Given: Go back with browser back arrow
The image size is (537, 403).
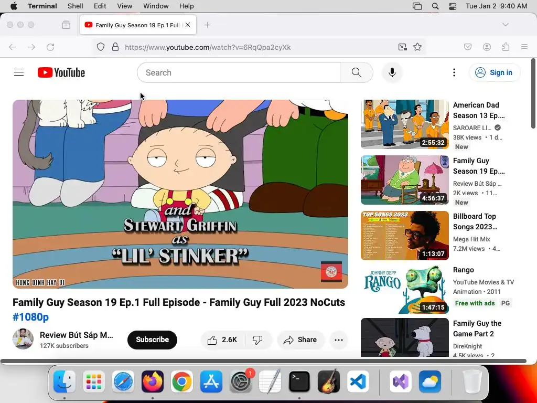Looking at the screenshot, I should pyautogui.click(x=13, y=47).
